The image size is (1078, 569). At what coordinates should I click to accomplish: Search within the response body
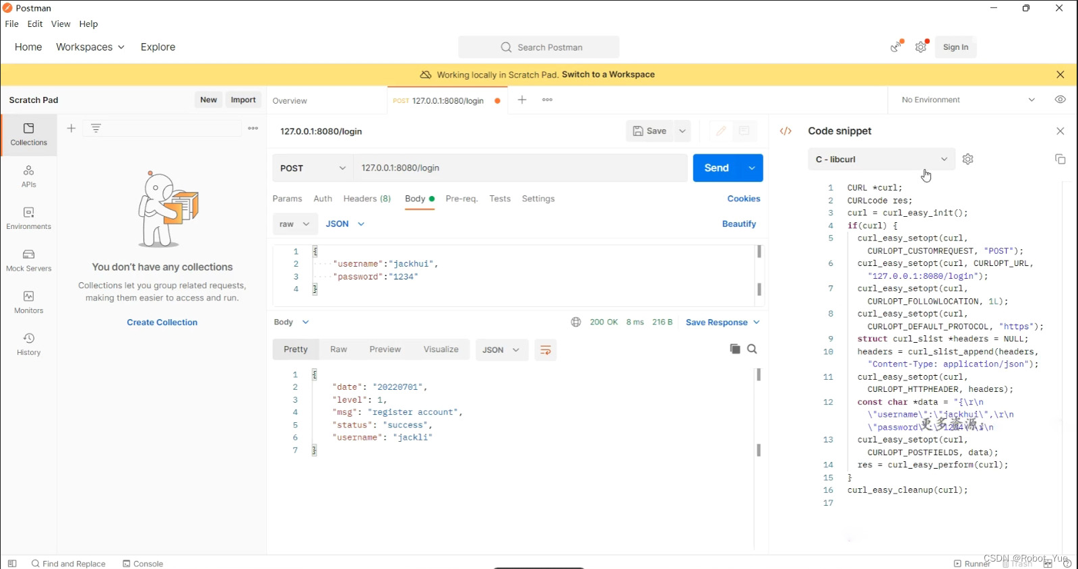point(753,349)
